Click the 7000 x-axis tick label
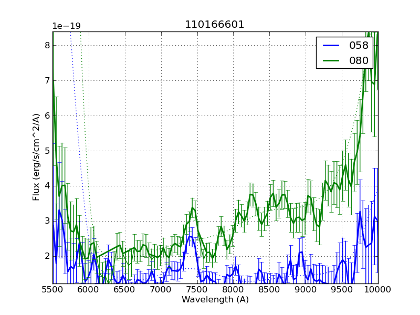 click(x=161, y=289)
